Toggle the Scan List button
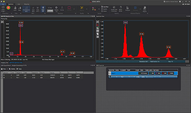This screenshot has height=113, width=191. point(43,9)
